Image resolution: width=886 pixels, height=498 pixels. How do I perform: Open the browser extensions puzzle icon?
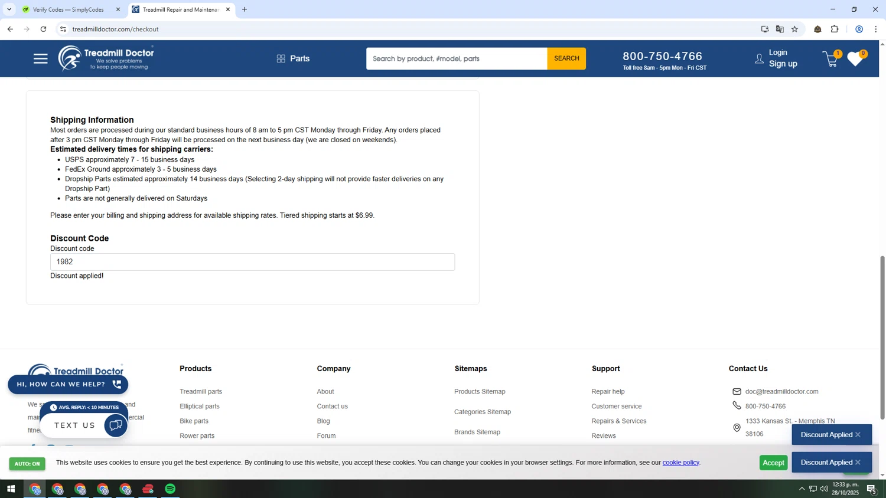click(835, 29)
